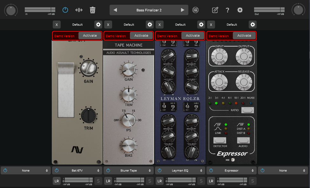This screenshot has height=188, width=310.
Task: Click the Bass Finalizer 2 preset name
Action: [x=149, y=10]
